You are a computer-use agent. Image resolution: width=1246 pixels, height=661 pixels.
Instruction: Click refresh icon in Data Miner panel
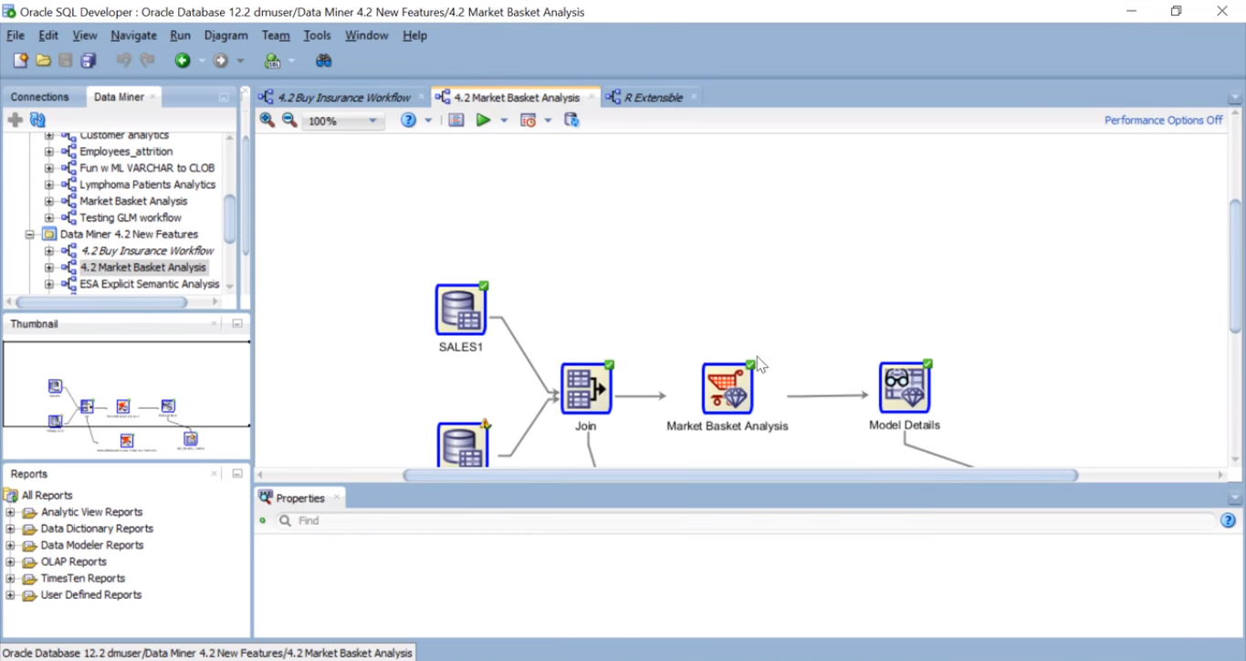tap(37, 120)
